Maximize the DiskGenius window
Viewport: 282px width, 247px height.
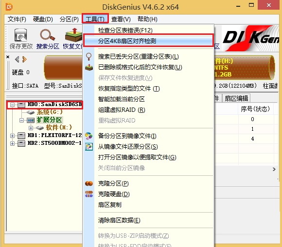point(251,5)
